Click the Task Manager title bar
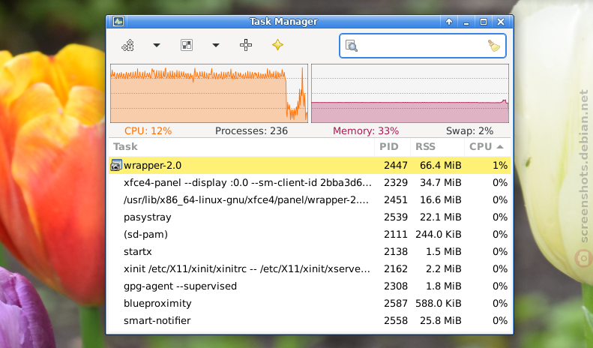 tap(283, 22)
